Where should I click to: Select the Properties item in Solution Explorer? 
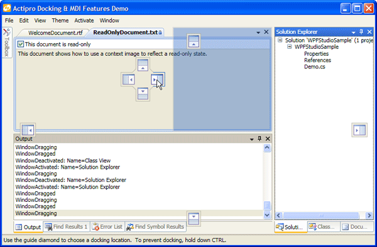click(x=316, y=54)
